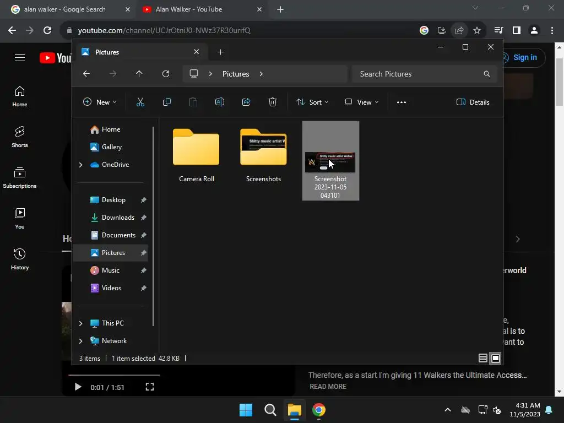Select Home in the navigation pane
This screenshot has width=564, height=423.
[110, 129]
